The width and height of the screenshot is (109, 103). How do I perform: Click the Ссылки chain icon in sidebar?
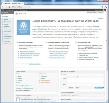3,24
